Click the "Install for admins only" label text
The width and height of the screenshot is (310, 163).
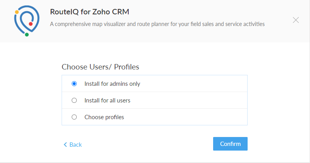click(x=112, y=83)
